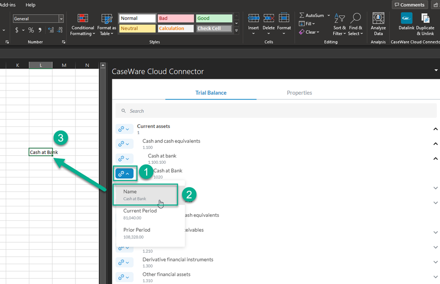Open Find & Select menu
Viewport: 440px width, 284px height.
point(355,25)
